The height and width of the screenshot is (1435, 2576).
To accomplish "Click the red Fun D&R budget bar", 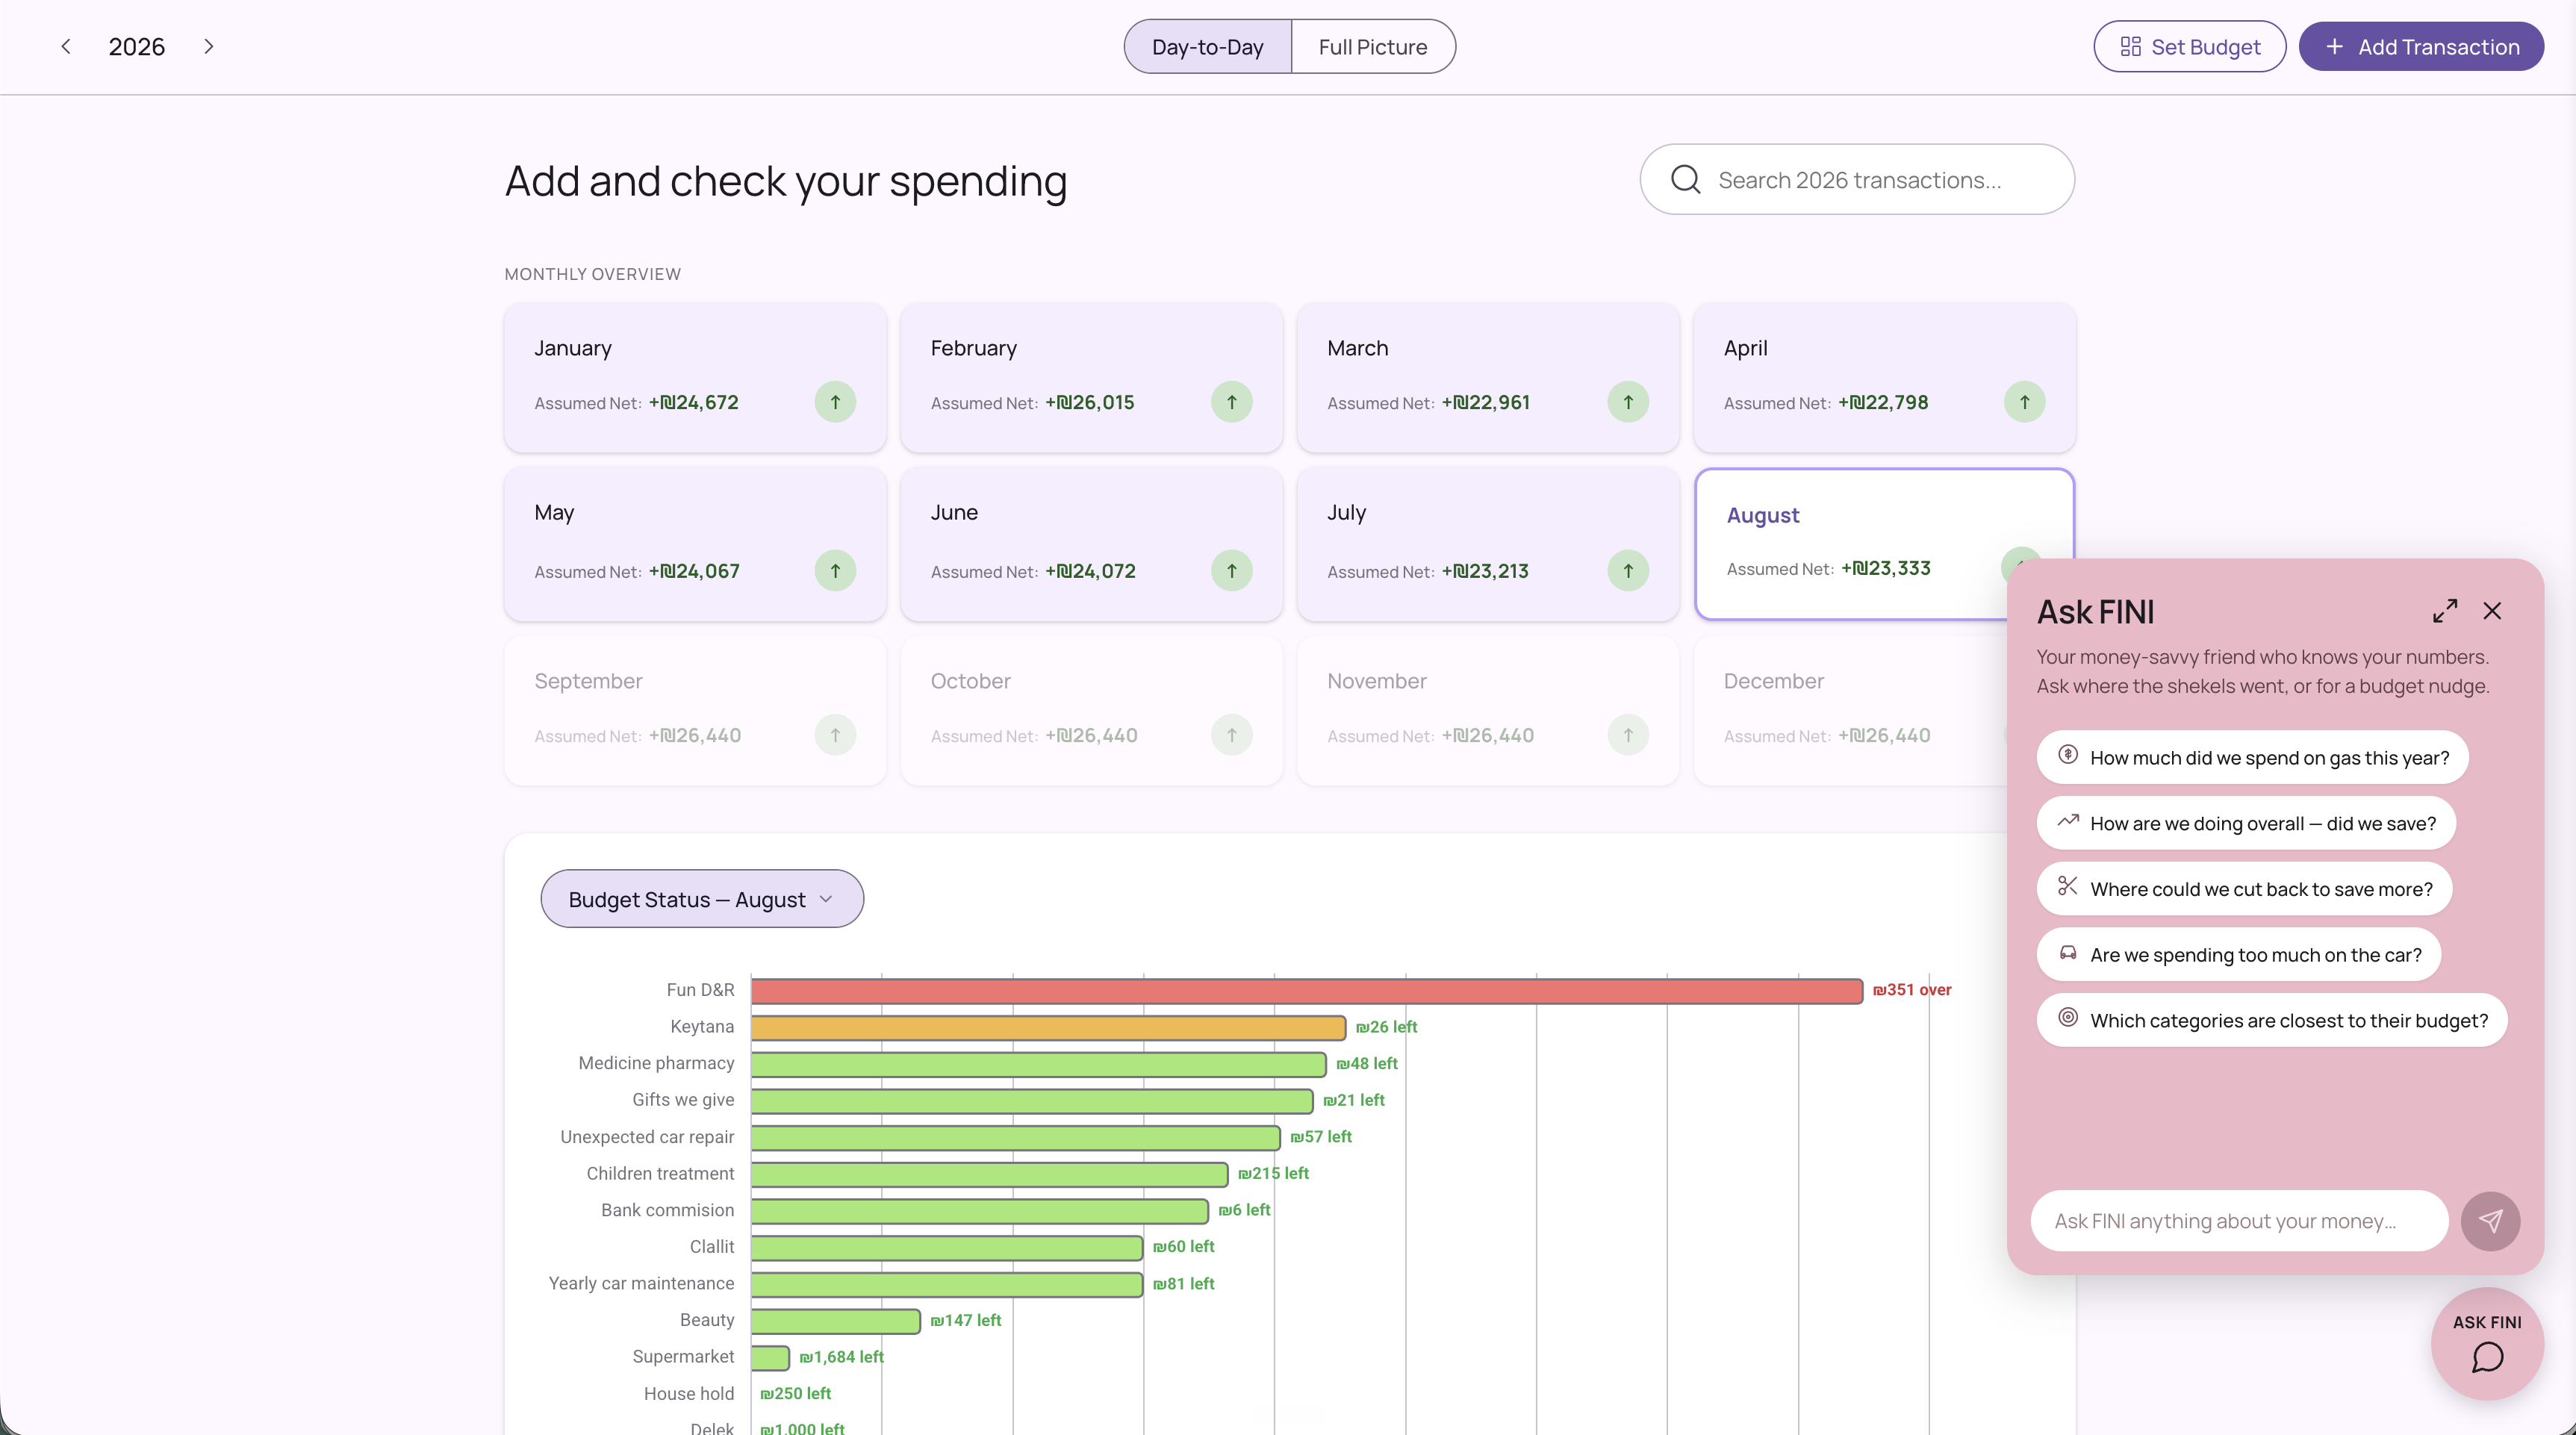I will pyautogui.click(x=1306, y=990).
